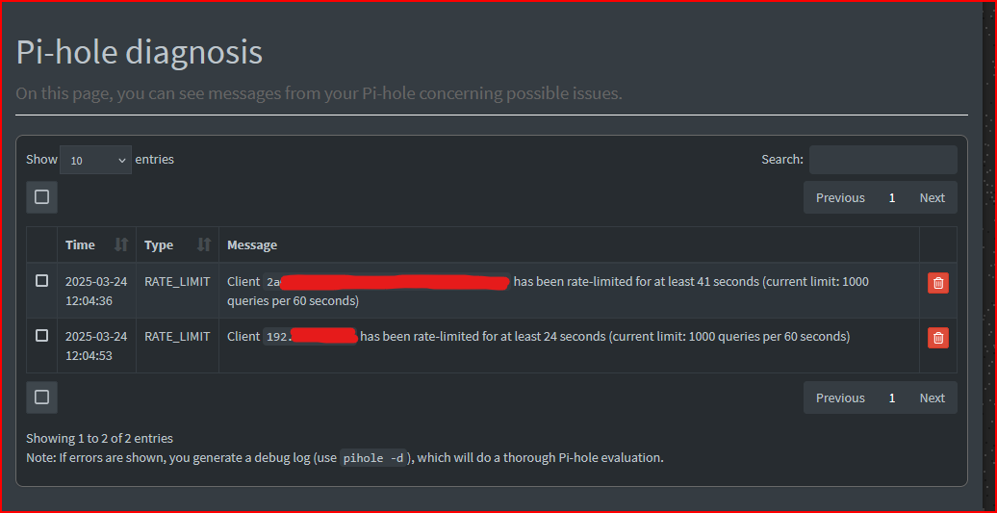This screenshot has width=997, height=513.
Task: Click the pihole -d command text
Action: (373, 458)
